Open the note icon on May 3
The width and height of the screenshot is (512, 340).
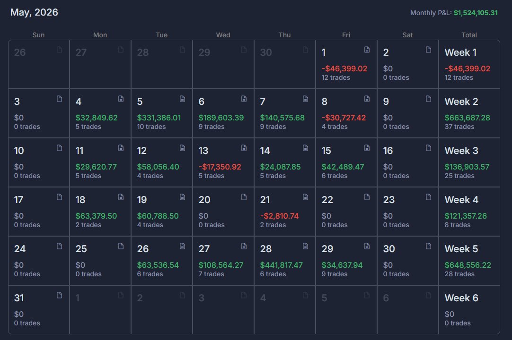[x=59, y=99]
